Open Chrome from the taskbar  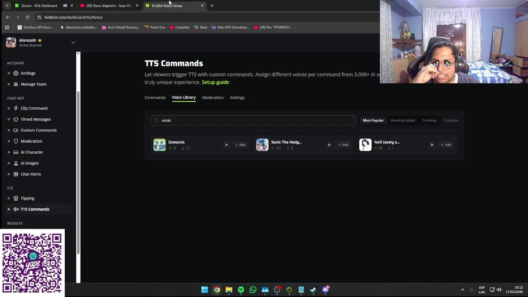tap(217, 290)
